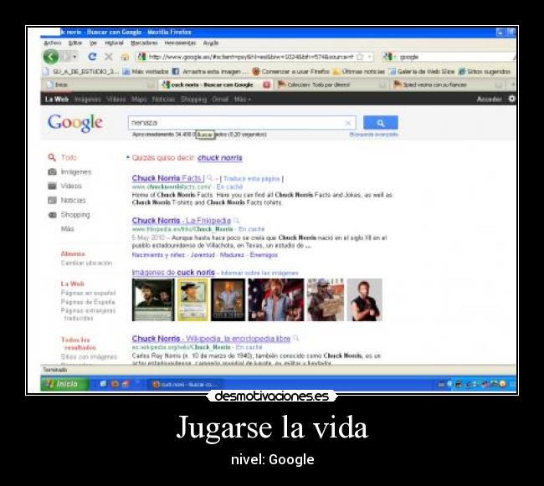Click Búsqueda avanzada link
544x486 pixels.
point(373,135)
